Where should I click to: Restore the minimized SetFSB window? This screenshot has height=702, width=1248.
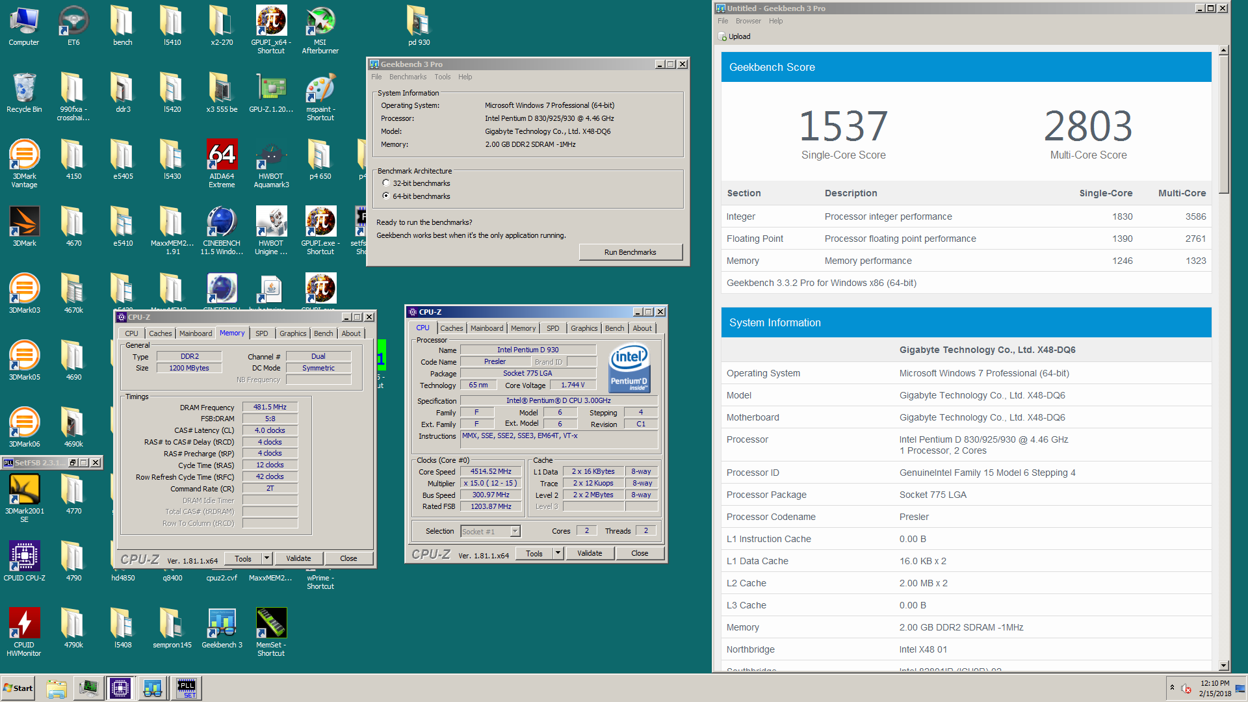coord(73,463)
